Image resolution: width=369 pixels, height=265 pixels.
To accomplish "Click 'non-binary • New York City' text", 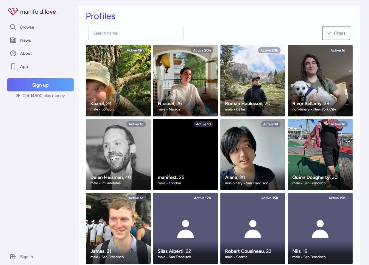I will pyautogui.click(x=314, y=109).
